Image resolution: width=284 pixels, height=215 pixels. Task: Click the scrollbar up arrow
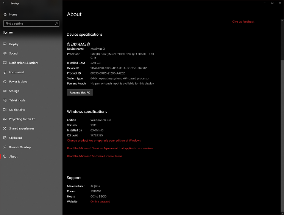(282, 20)
